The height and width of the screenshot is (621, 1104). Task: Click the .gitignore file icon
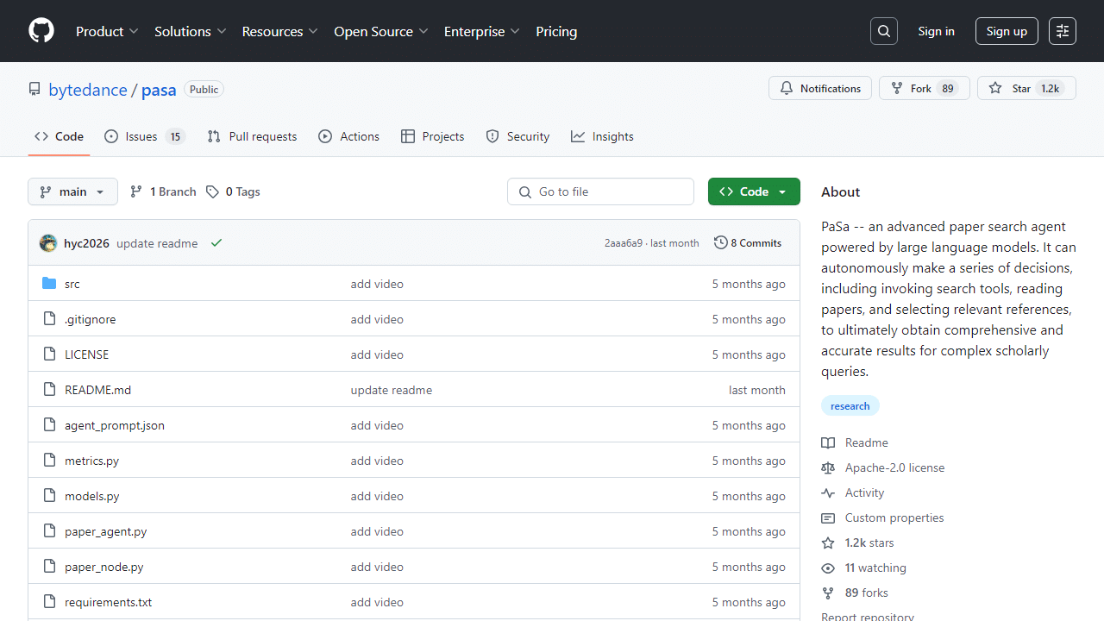(49, 319)
